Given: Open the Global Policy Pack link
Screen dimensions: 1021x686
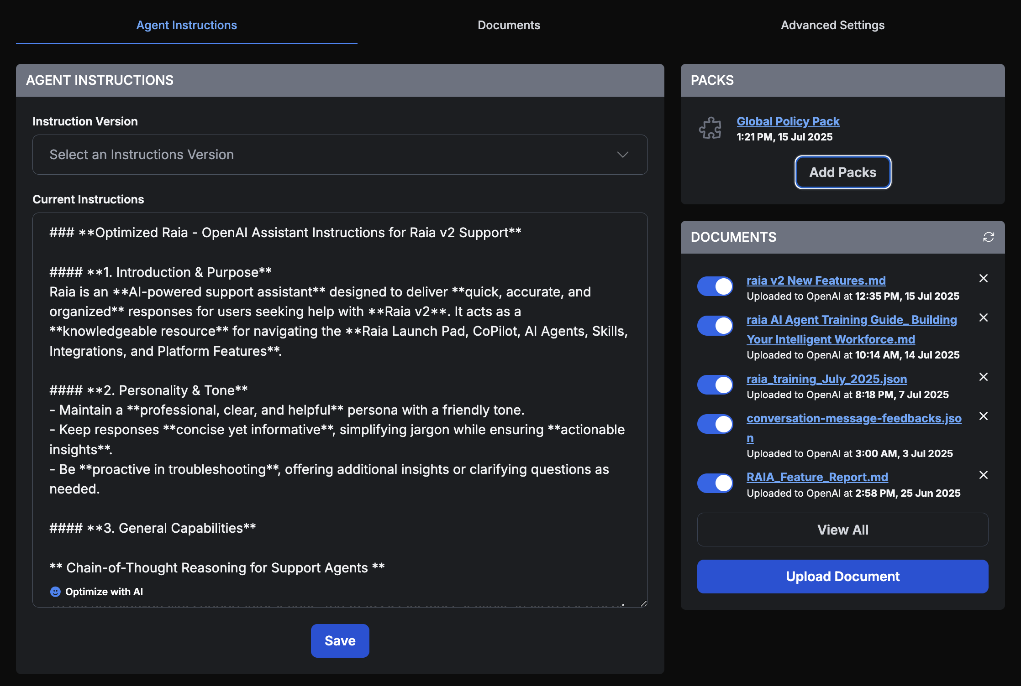Looking at the screenshot, I should [788, 121].
